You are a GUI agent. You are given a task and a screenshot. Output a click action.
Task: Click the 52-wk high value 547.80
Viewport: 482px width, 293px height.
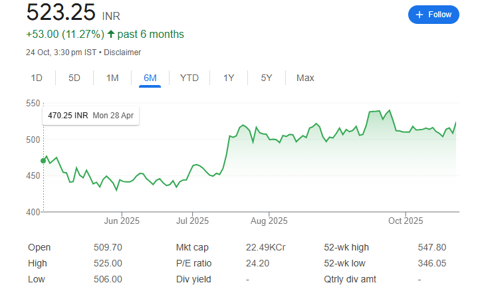pyautogui.click(x=431, y=247)
